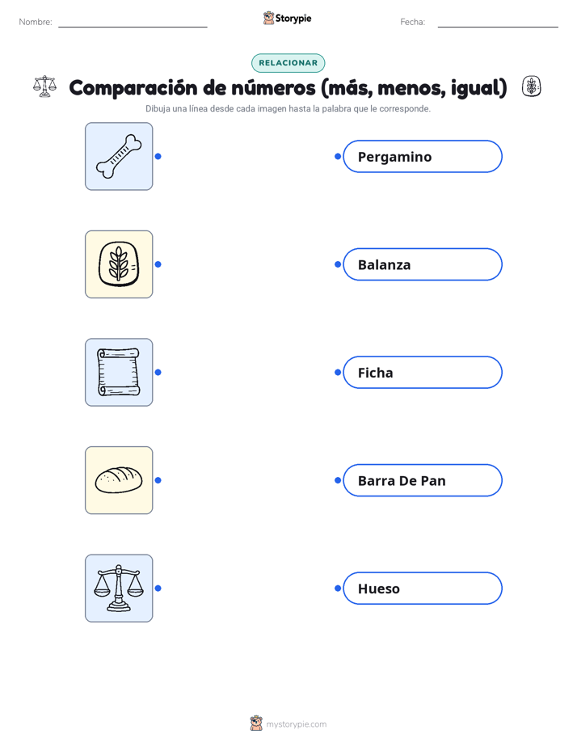Select the Pergamino word box

click(423, 156)
